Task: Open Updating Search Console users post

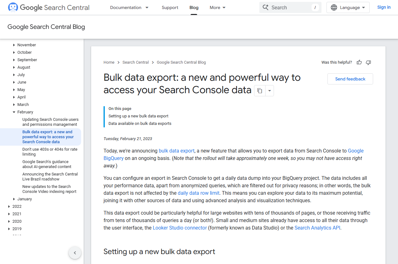Action: click(x=50, y=122)
